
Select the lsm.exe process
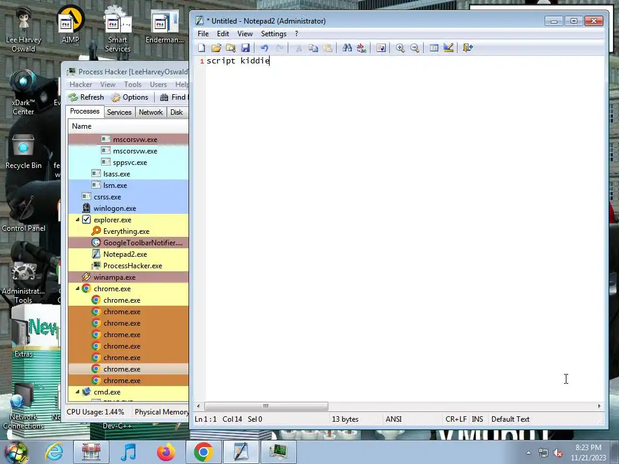pyautogui.click(x=128, y=185)
